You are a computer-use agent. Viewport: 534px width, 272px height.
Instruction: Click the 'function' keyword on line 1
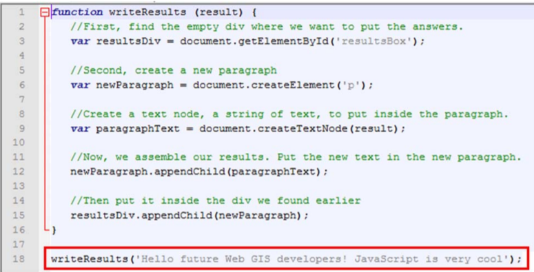77,12
